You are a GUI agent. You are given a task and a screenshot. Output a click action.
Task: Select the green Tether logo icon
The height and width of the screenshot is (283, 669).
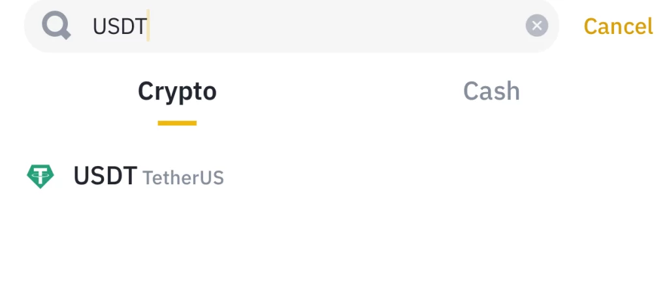(41, 176)
